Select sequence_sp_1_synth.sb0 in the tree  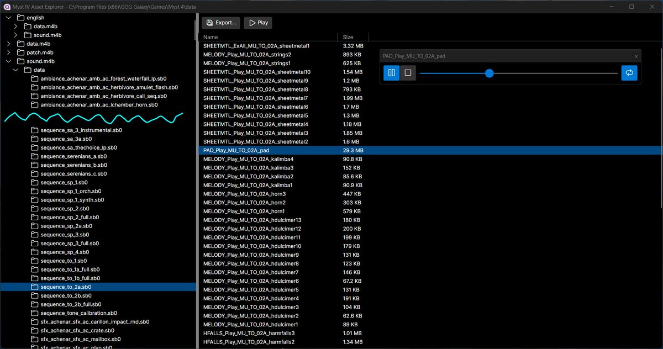click(72, 200)
